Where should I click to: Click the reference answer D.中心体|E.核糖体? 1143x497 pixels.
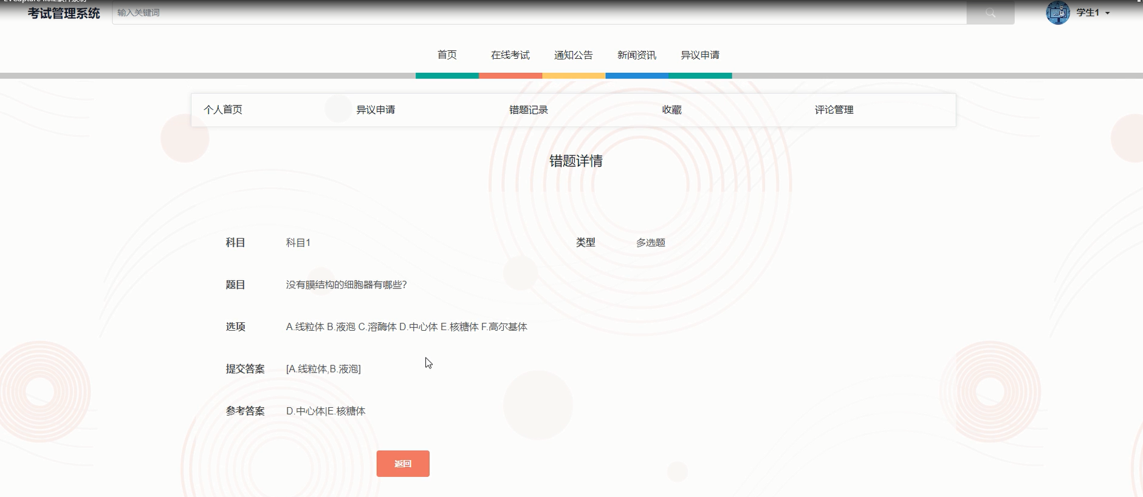point(326,411)
